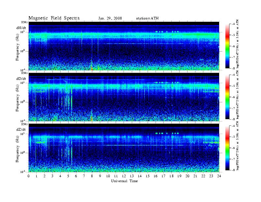Click the green band near hour 1 in dZ/dt spectrogram
Screen dimensions: 261x202
41,143
